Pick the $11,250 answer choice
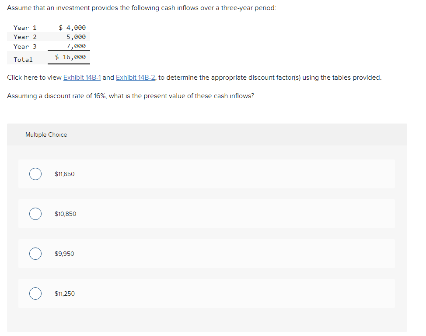 coord(35,294)
